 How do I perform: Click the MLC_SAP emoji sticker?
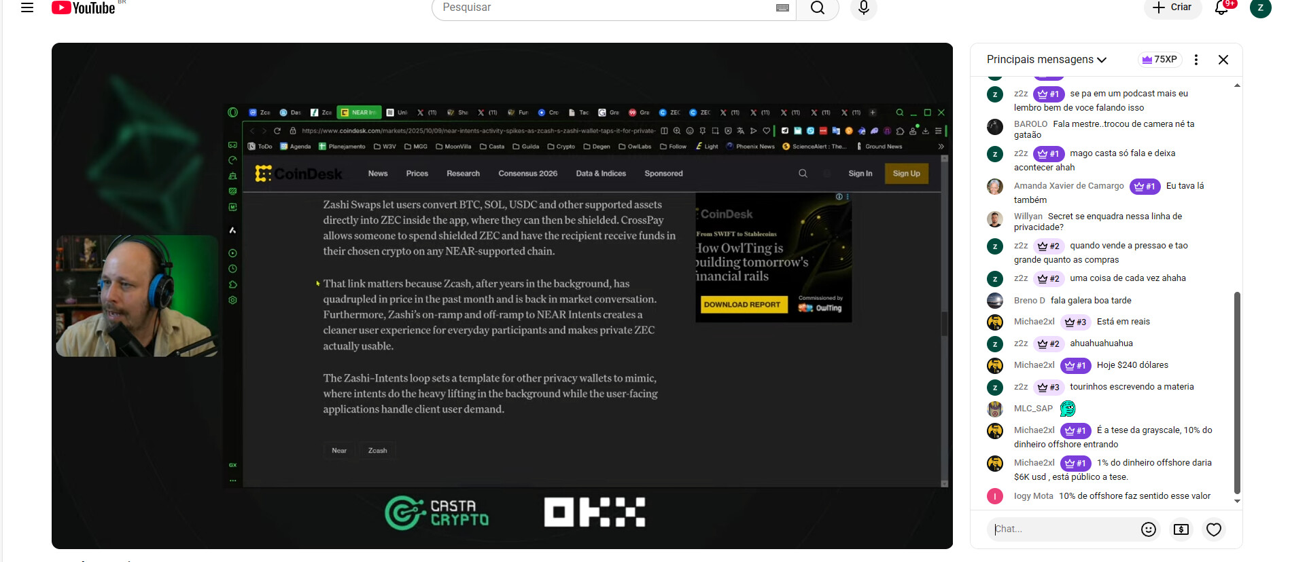(1068, 409)
